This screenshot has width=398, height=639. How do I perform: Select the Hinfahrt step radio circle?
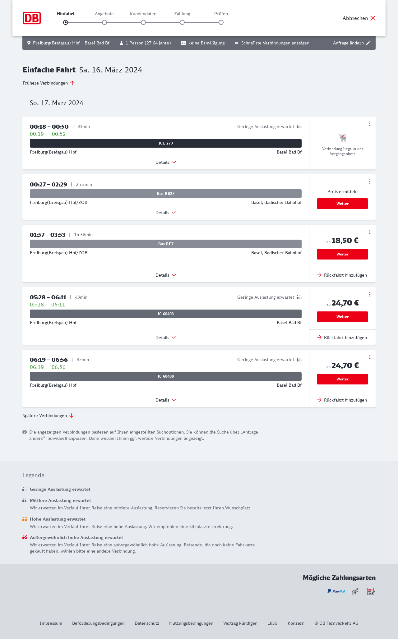point(66,22)
